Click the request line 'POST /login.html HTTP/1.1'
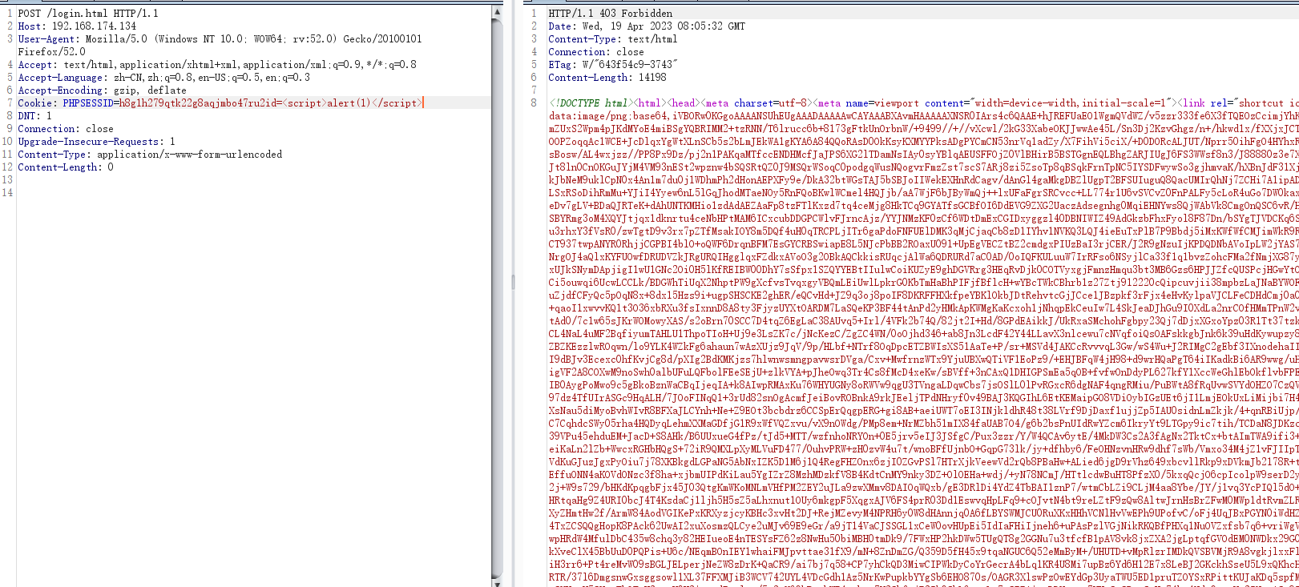The height and width of the screenshot is (587, 1299). tap(88, 13)
